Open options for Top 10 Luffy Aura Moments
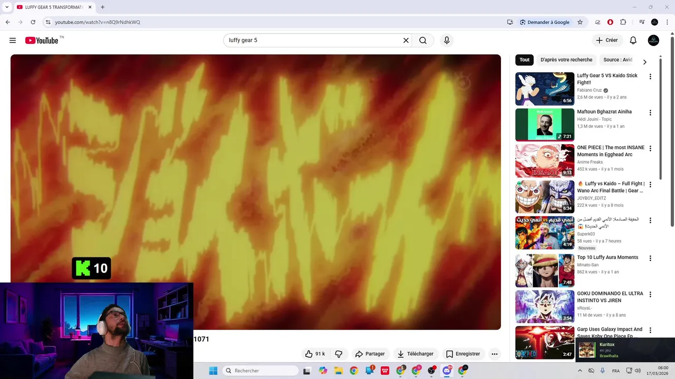The image size is (675, 379). pyautogui.click(x=650, y=258)
